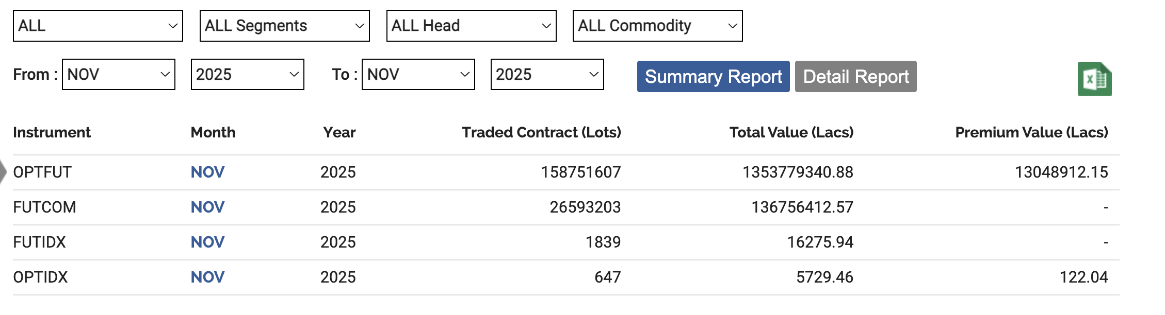Click the Premium Value (Lacs) header
Viewport: 1165px width, 315px height.
coord(1031,132)
